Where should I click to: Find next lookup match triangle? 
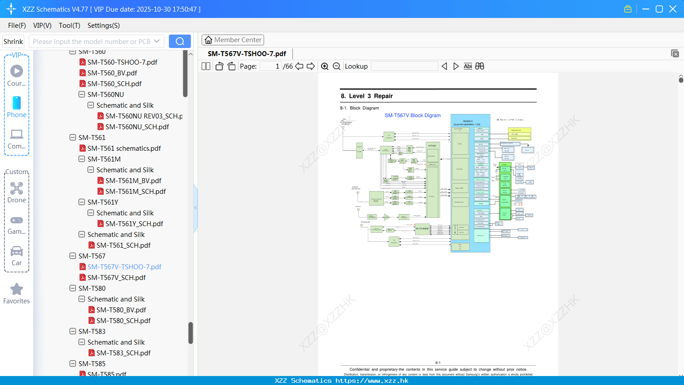coord(456,66)
